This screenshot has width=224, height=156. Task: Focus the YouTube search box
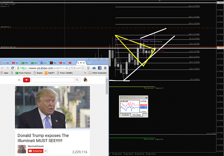tap(52, 80)
